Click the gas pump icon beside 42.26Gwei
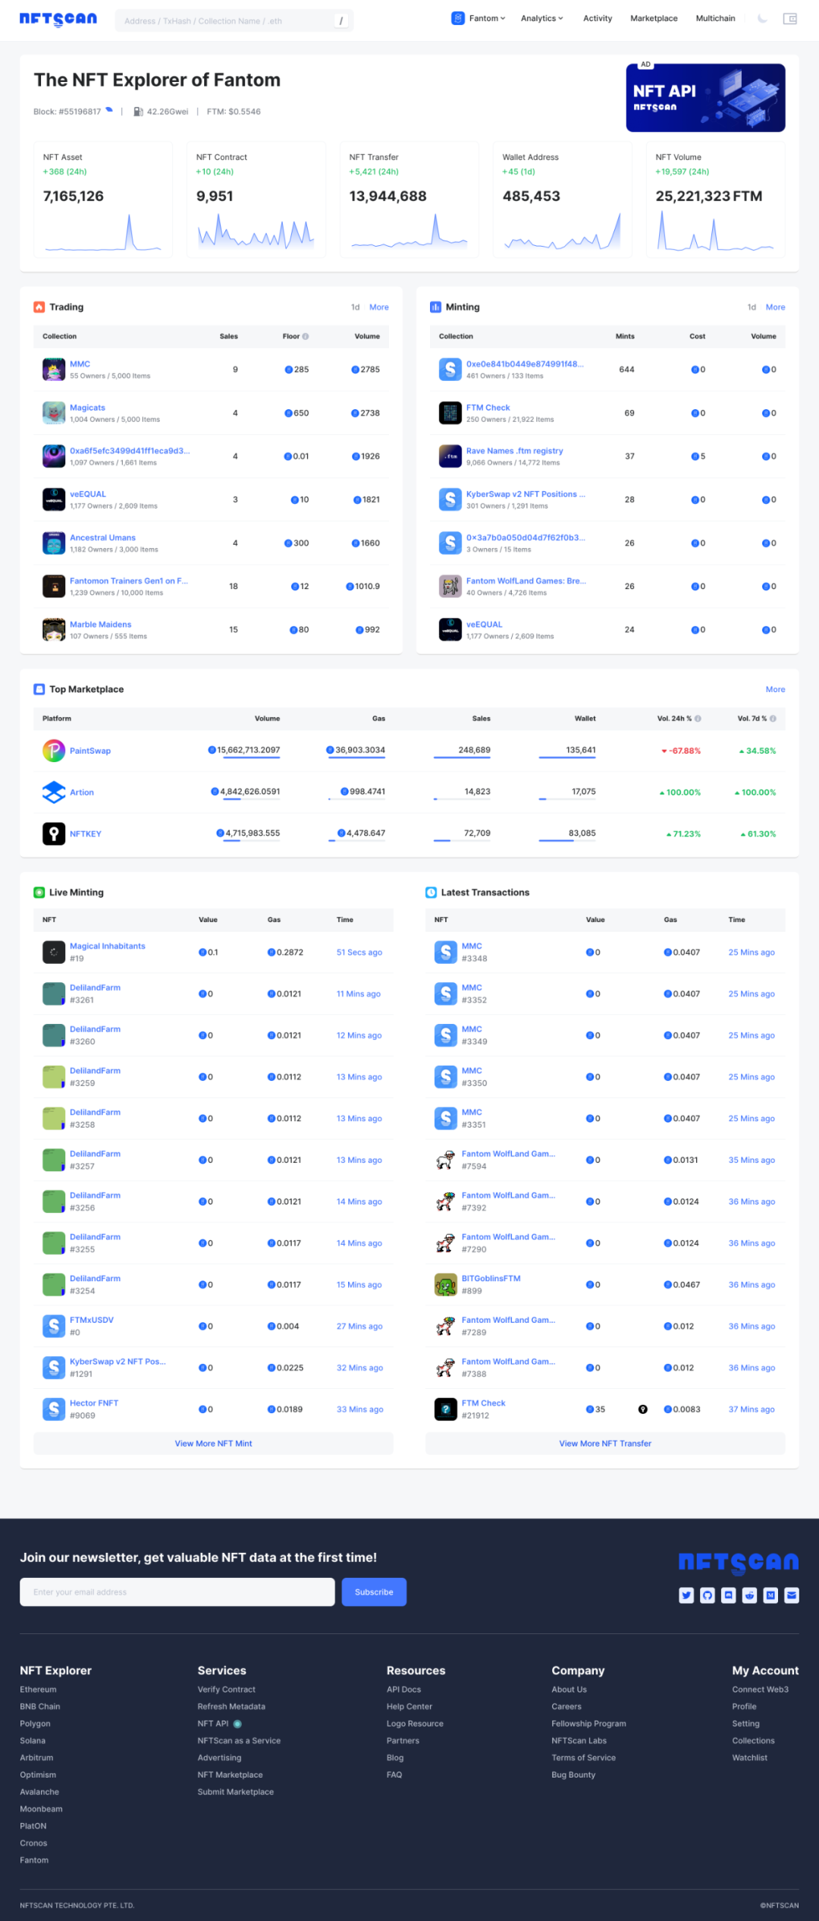 138,112
